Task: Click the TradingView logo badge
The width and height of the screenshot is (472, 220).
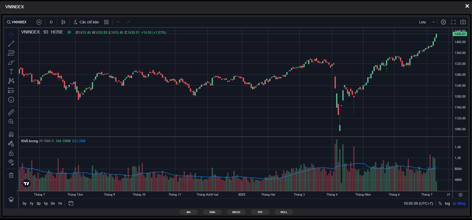Action: (26, 184)
